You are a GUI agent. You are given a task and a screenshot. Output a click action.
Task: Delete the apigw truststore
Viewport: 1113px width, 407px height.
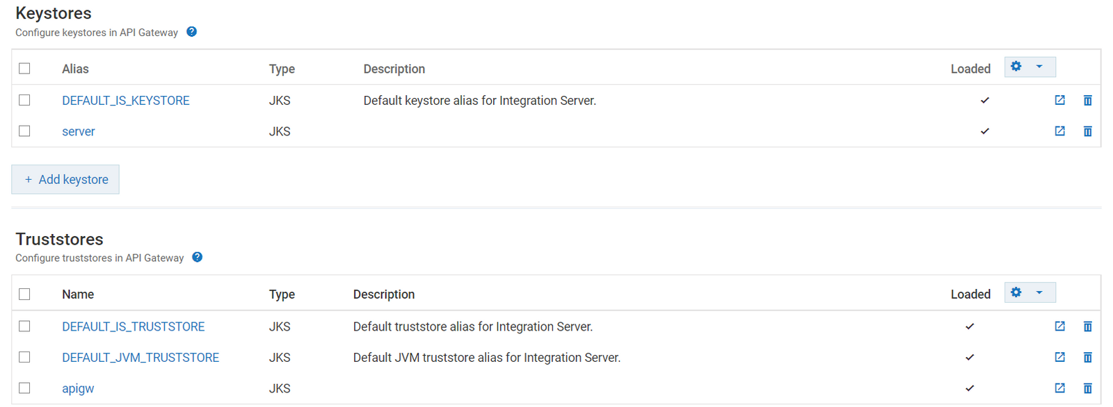(1087, 388)
